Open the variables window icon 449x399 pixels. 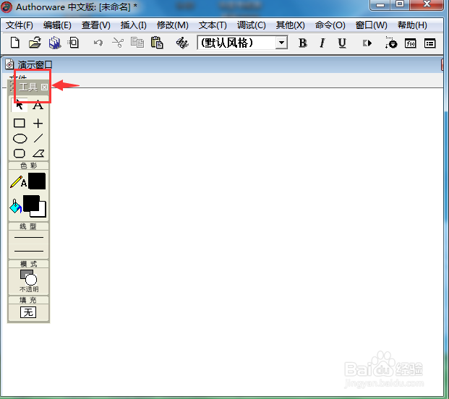(429, 43)
